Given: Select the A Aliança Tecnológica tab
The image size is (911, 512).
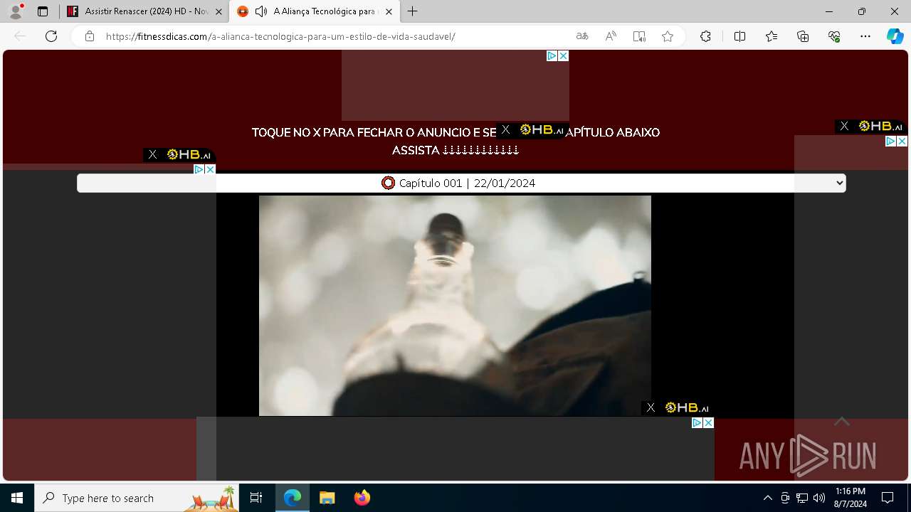Looking at the screenshot, I should click(x=315, y=11).
